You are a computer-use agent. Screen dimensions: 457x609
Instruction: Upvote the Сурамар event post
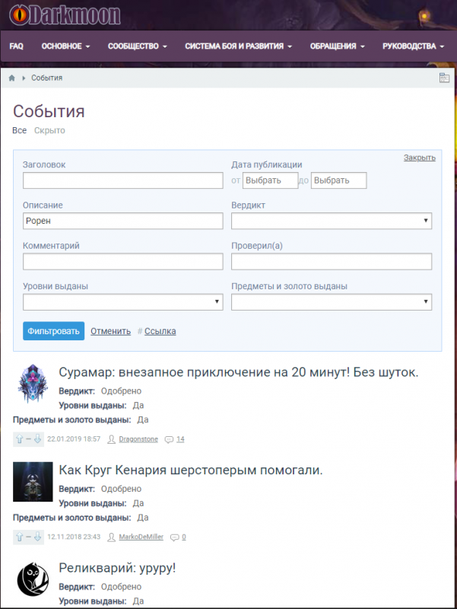[19, 439]
